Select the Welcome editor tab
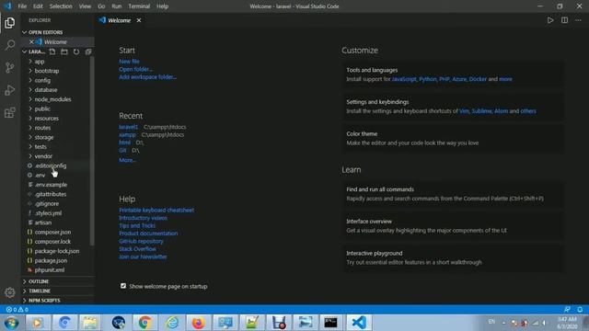 120,20
